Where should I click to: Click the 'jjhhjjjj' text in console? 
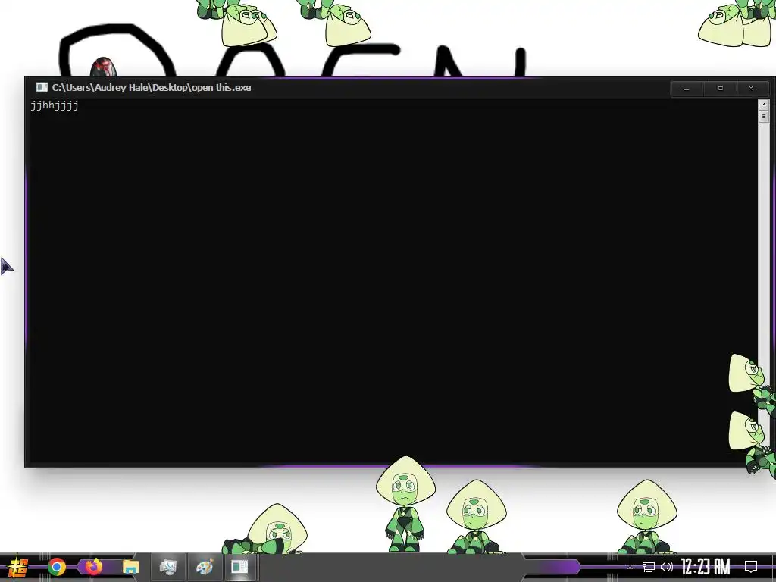55,105
